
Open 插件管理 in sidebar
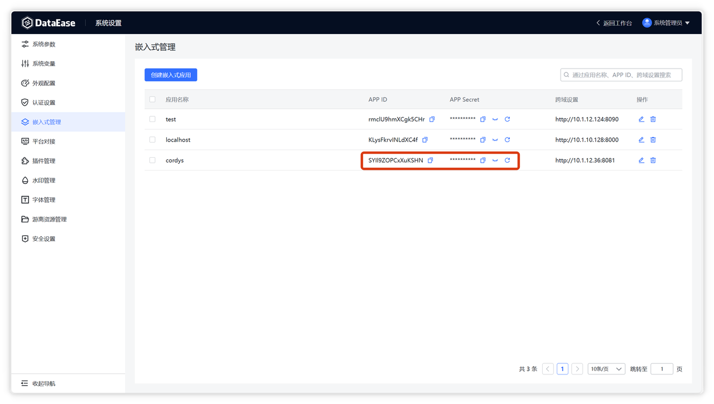coord(68,161)
